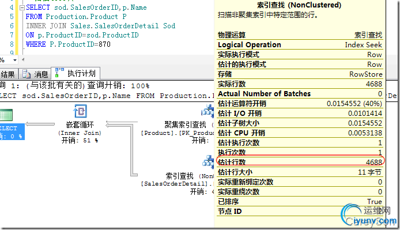The image size is (400, 230).
Task: Open the editor zoom percentage dropdown
Action: pos(15,61)
